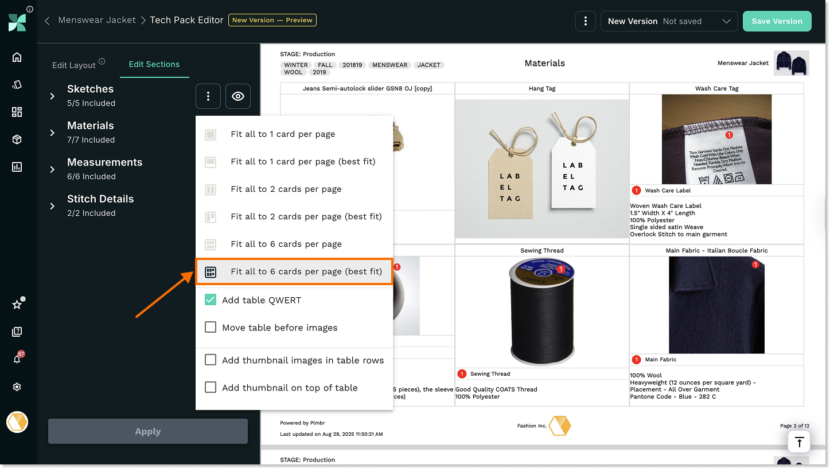Enable Move table before images checkbox
830x469 pixels.
[x=211, y=328]
